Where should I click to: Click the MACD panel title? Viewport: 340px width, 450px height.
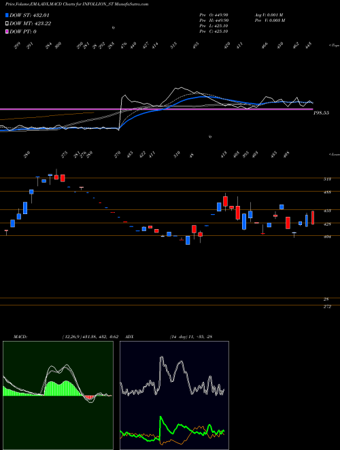(x=20, y=337)
